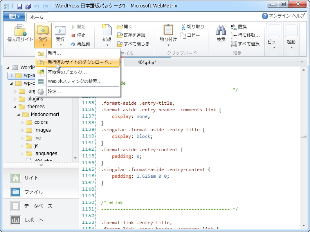
Task: Choose 互換性のチェック... menu item
Action: (x=78, y=72)
